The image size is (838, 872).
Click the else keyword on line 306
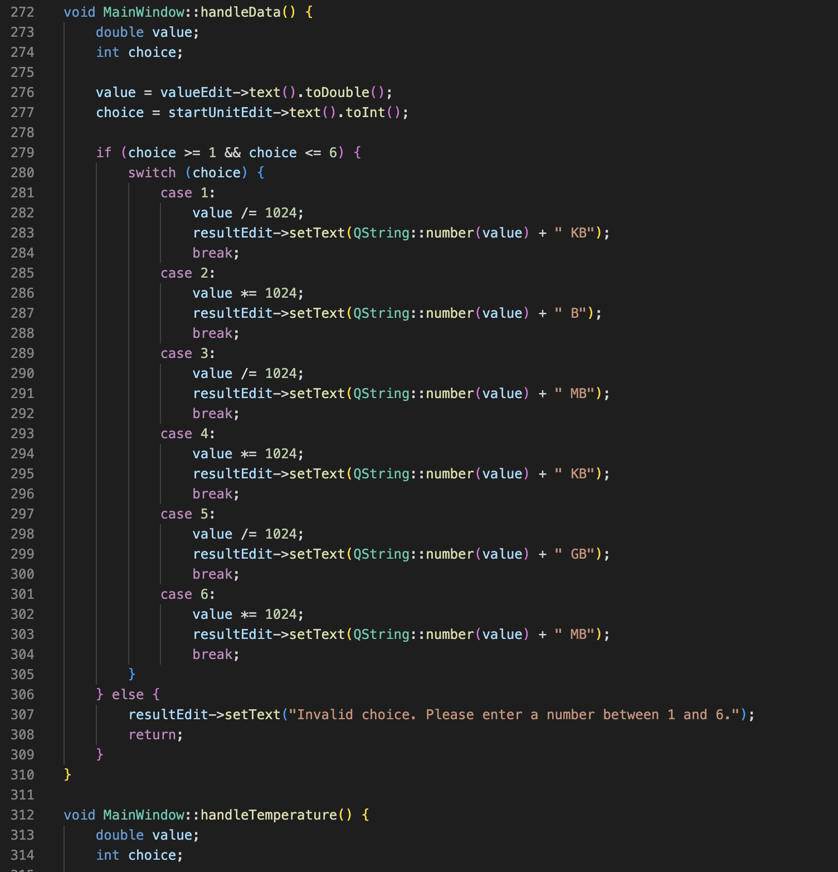(x=128, y=694)
